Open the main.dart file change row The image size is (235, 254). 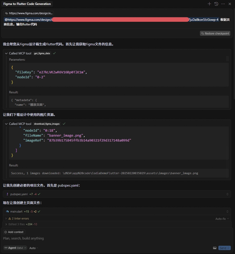(x=117, y=211)
